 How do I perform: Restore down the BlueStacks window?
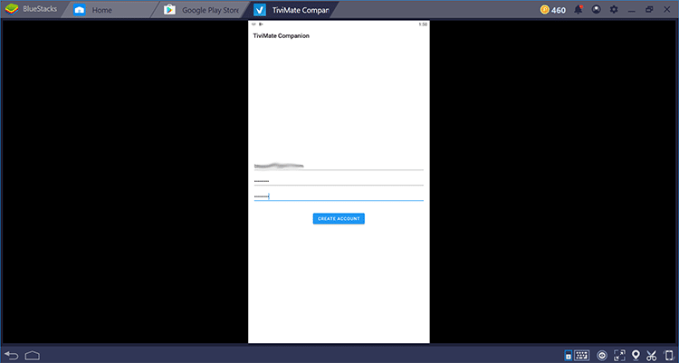649,9
